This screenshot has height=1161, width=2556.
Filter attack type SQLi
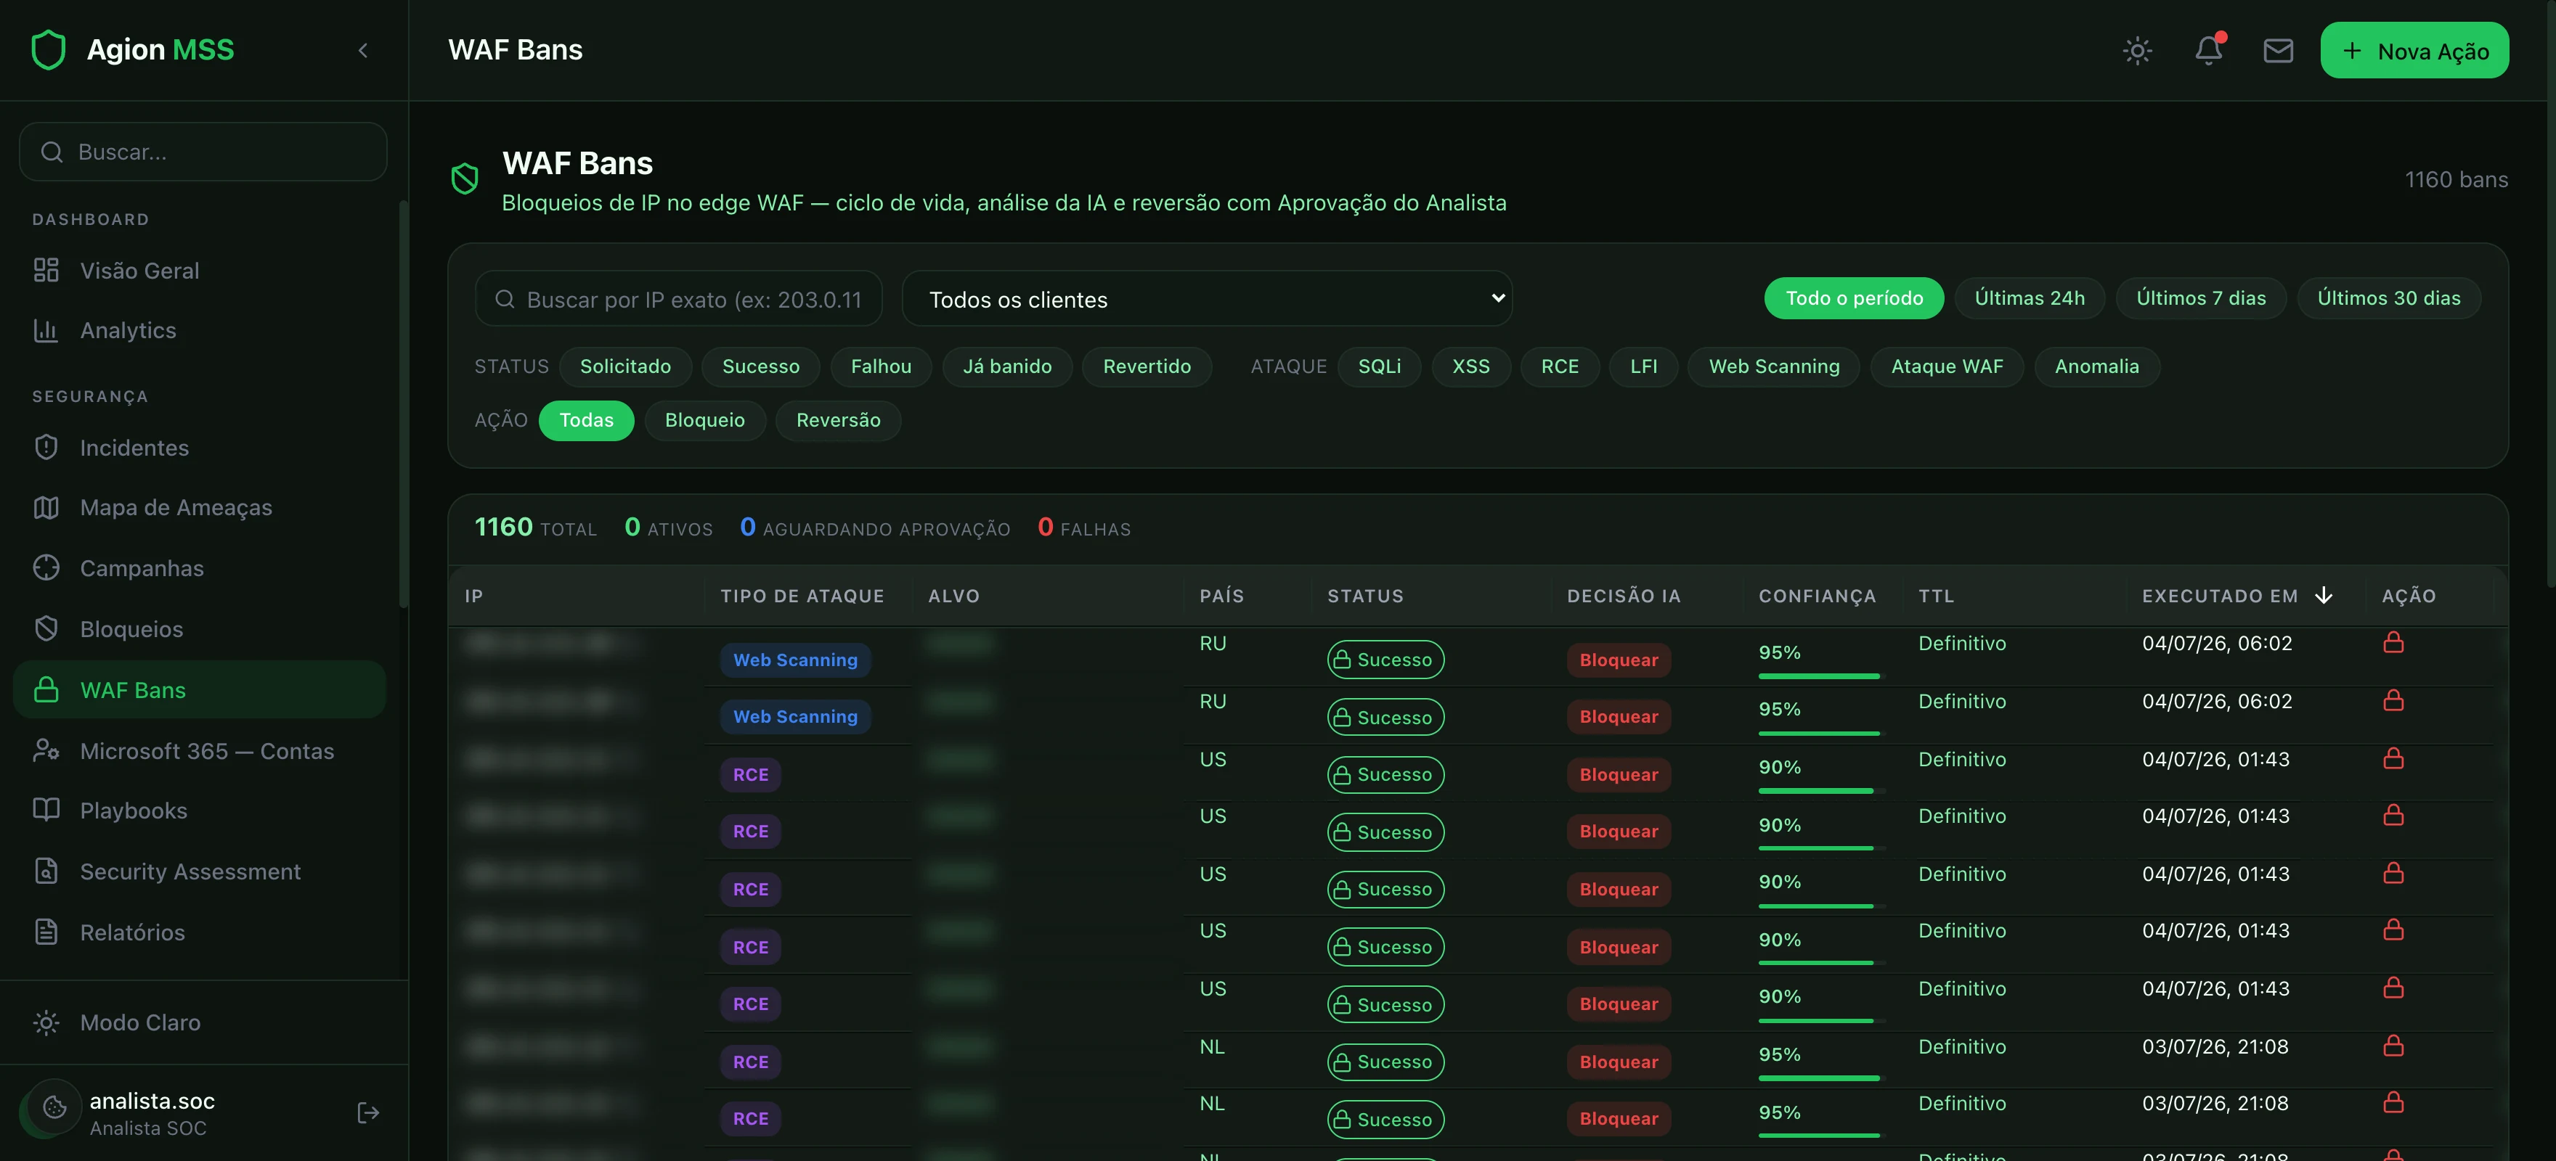pos(1379,367)
